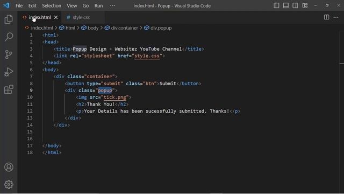Click the "btn" class value
This screenshot has height=194, width=344.
click(x=150, y=84)
